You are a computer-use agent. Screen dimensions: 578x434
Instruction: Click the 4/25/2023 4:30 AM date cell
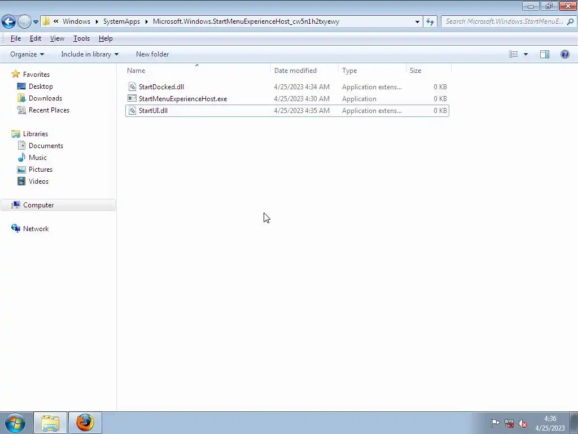click(x=301, y=98)
